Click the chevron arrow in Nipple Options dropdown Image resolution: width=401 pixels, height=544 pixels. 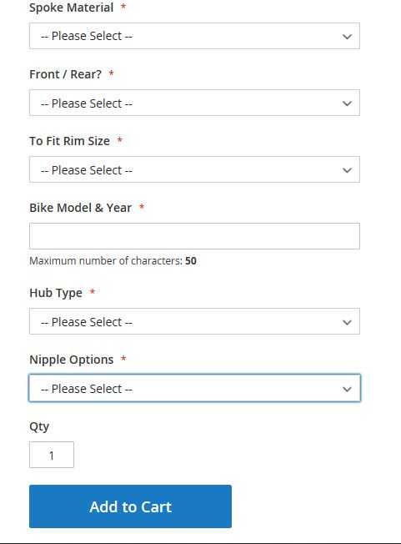click(x=347, y=389)
